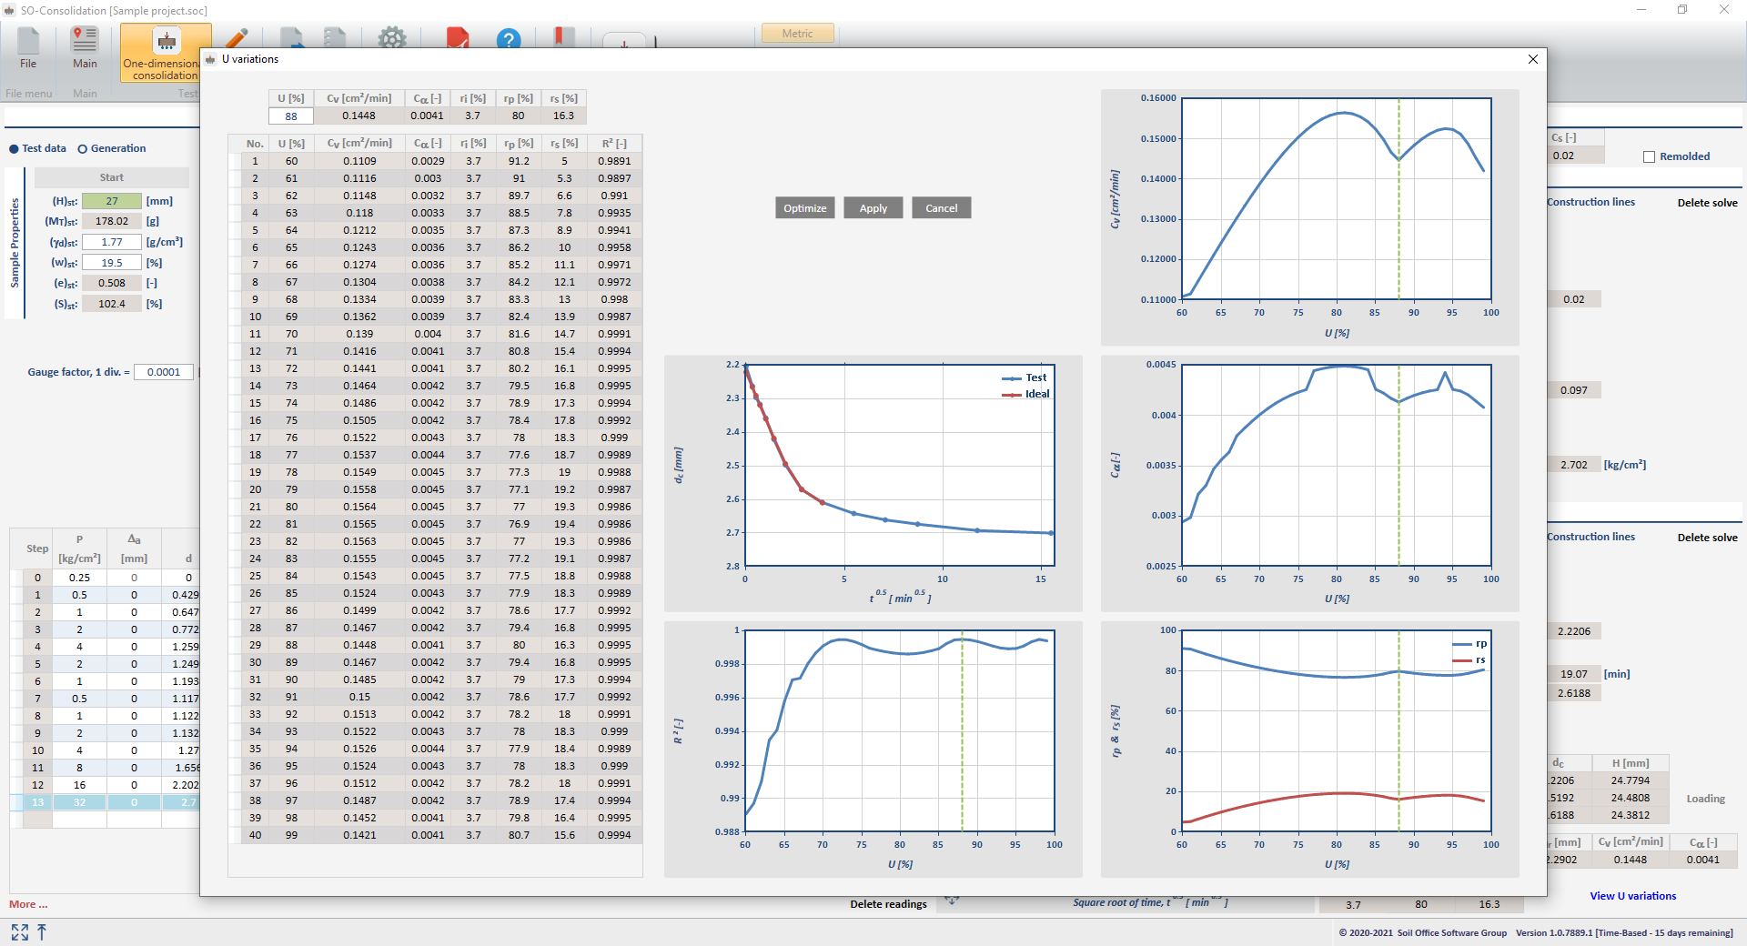Click the up arrow status bar icon
This screenshot has width=1747, height=946.
point(42,932)
